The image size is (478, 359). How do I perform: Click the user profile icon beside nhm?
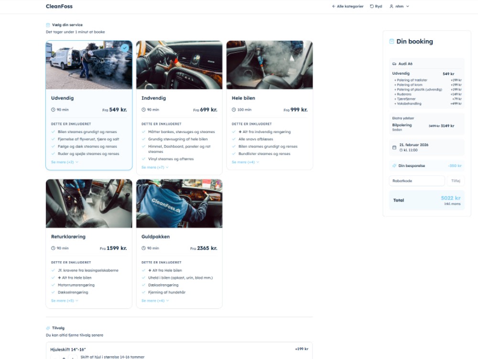pyautogui.click(x=391, y=6)
